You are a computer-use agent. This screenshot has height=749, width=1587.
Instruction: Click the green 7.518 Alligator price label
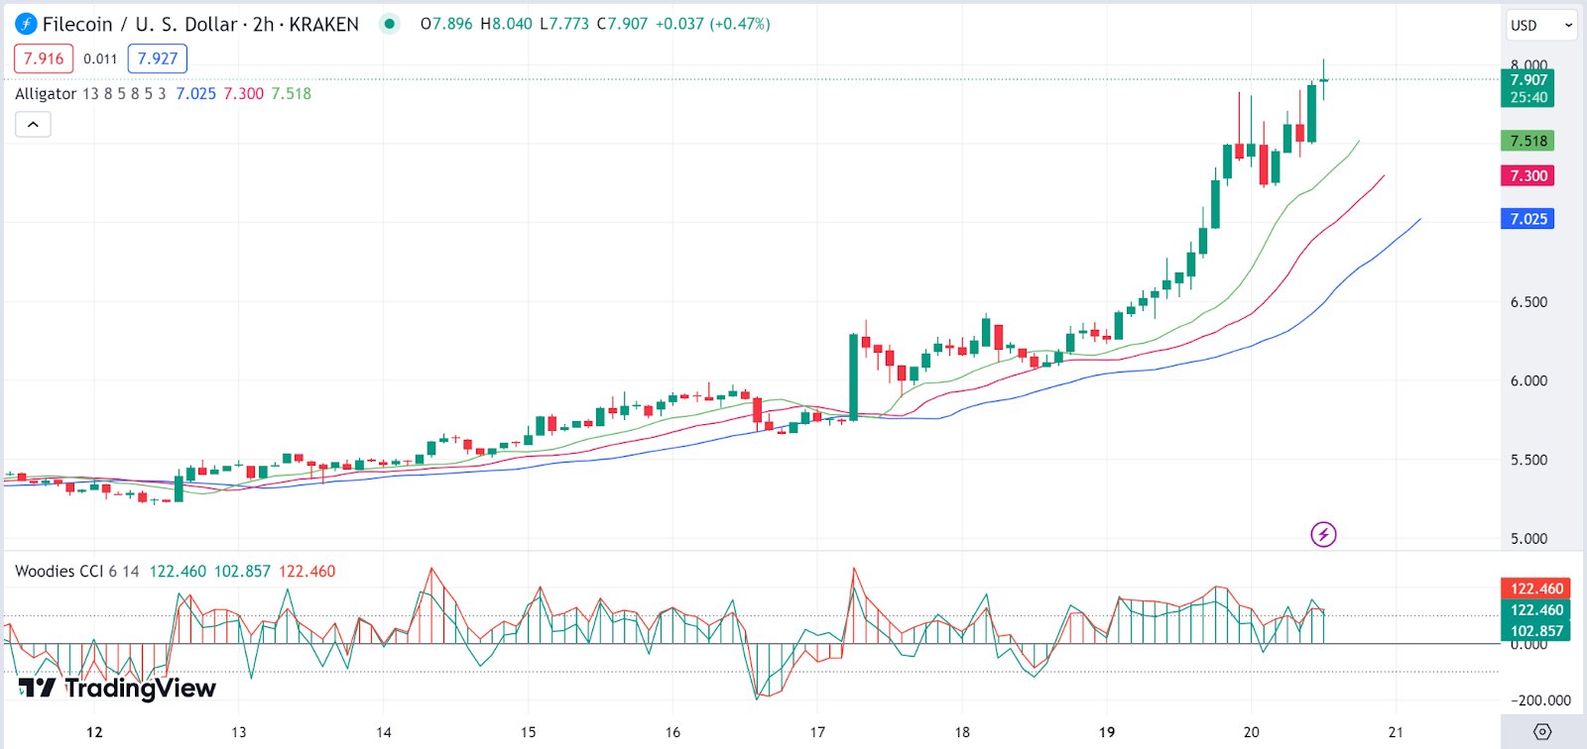[x=1527, y=141]
